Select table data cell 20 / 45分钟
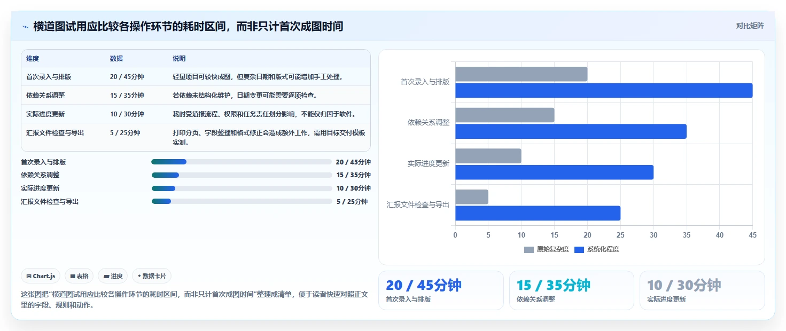Screen dimensions: 786x331 click(x=127, y=77)
